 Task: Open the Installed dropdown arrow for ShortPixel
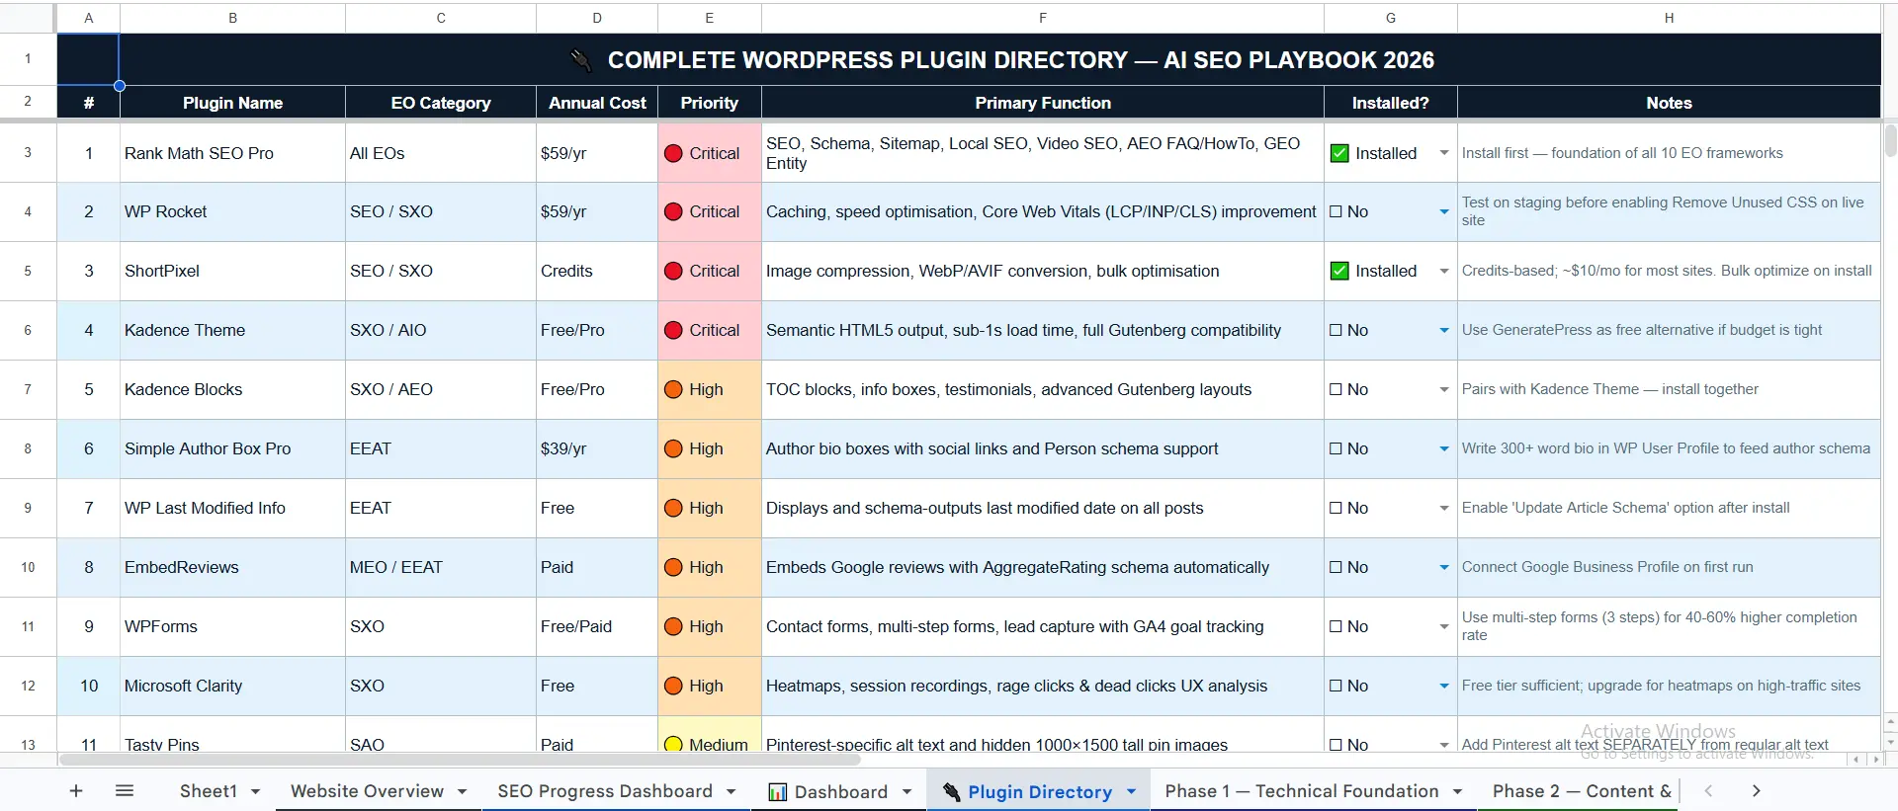coord(1444,271)
